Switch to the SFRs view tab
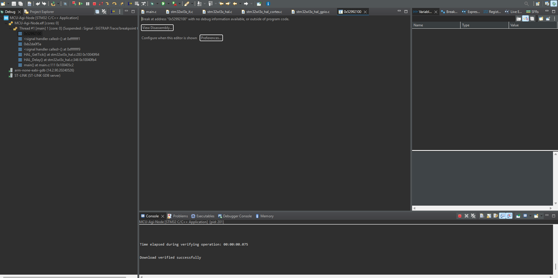 pos(532,12)
